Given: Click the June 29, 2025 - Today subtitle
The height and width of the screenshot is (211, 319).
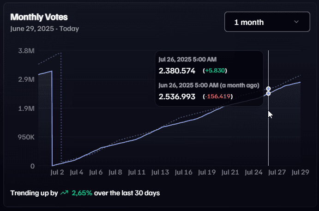Looking at the screenshot, I should pyautogui.click(x=44, y=29).
